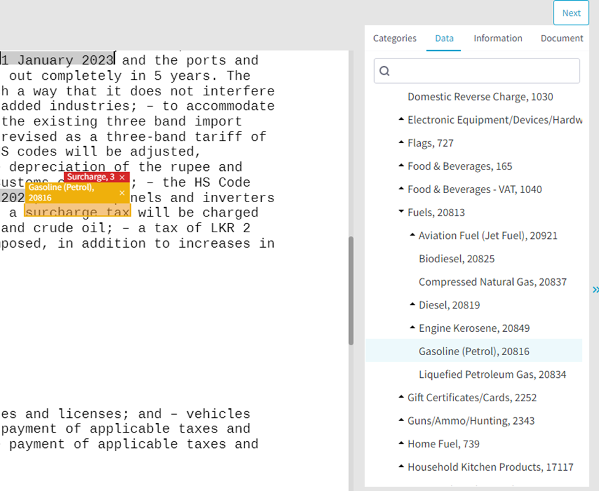This screenshot has height=491, width=599.
Task: Expand Household Kitchen Products
Action: 401,466
